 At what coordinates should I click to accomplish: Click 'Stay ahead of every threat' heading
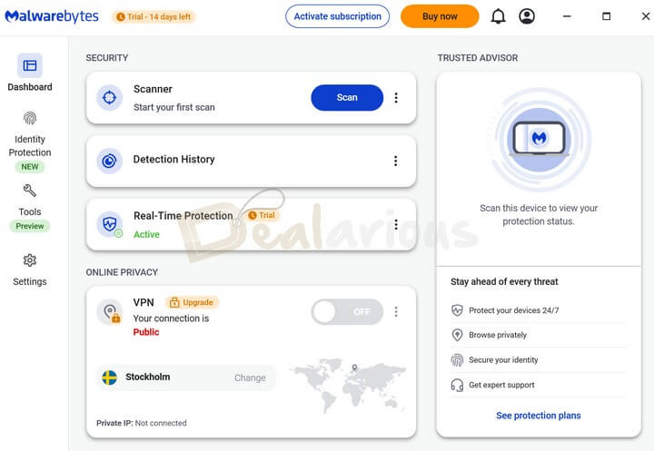(x=504, y=282)
